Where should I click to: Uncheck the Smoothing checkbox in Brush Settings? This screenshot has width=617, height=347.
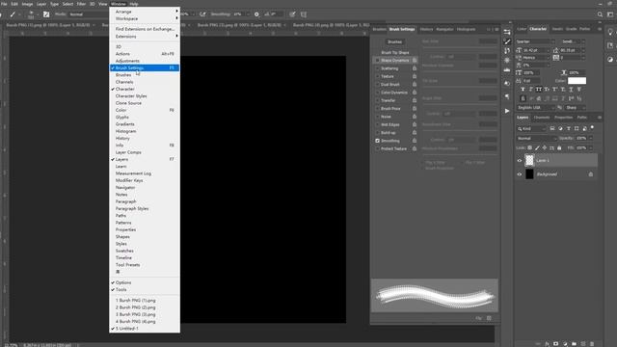point(377,141)
